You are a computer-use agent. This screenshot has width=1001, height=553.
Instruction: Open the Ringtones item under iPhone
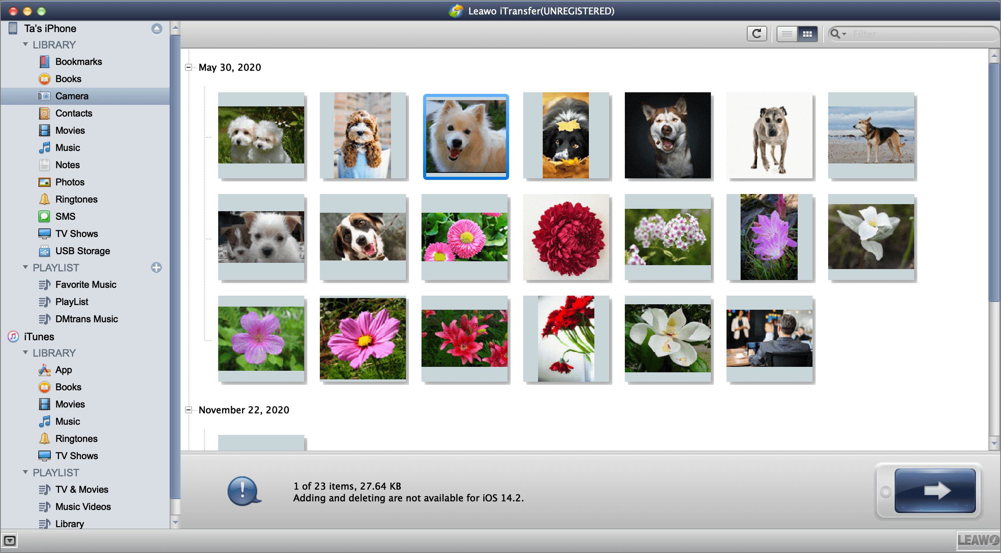(x=76, y=199)
